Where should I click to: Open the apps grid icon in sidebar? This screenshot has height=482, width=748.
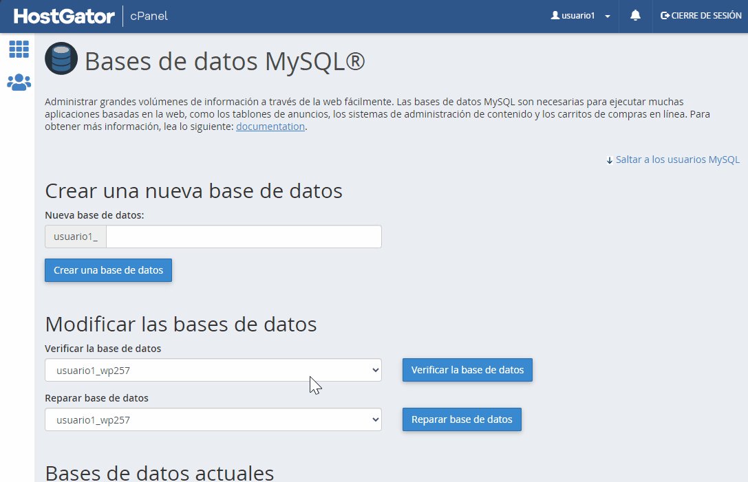click(x=19, y=49)
